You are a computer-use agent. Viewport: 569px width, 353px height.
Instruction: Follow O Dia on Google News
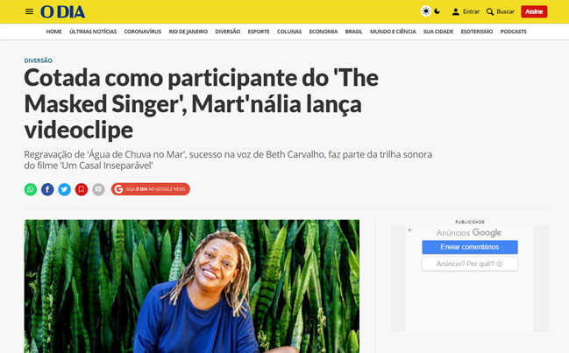click(151, 189)
